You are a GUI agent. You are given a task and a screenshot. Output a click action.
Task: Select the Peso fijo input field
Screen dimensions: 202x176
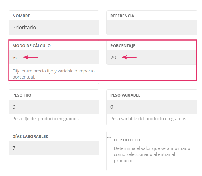54,107
